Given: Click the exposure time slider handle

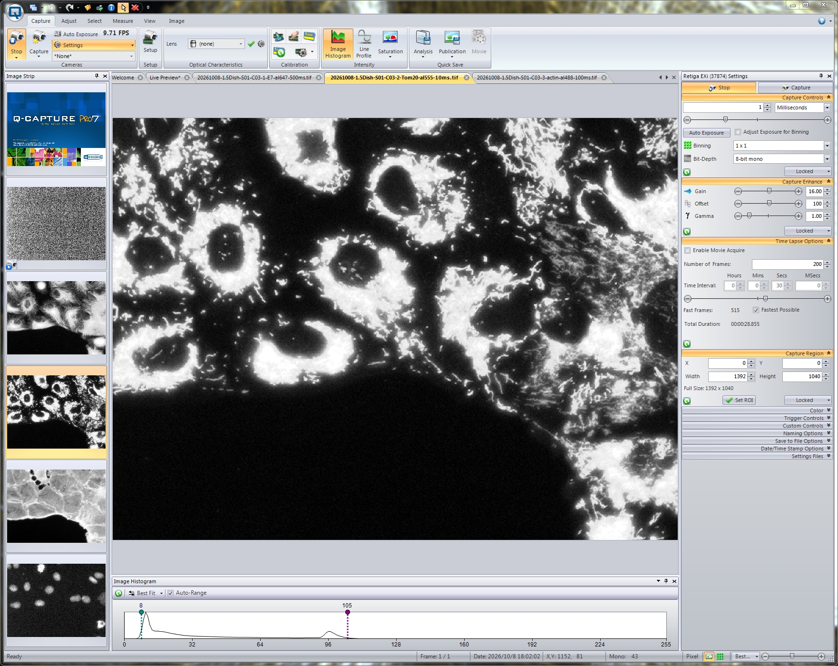Looking at the screenshot, I should pos(725,119).
